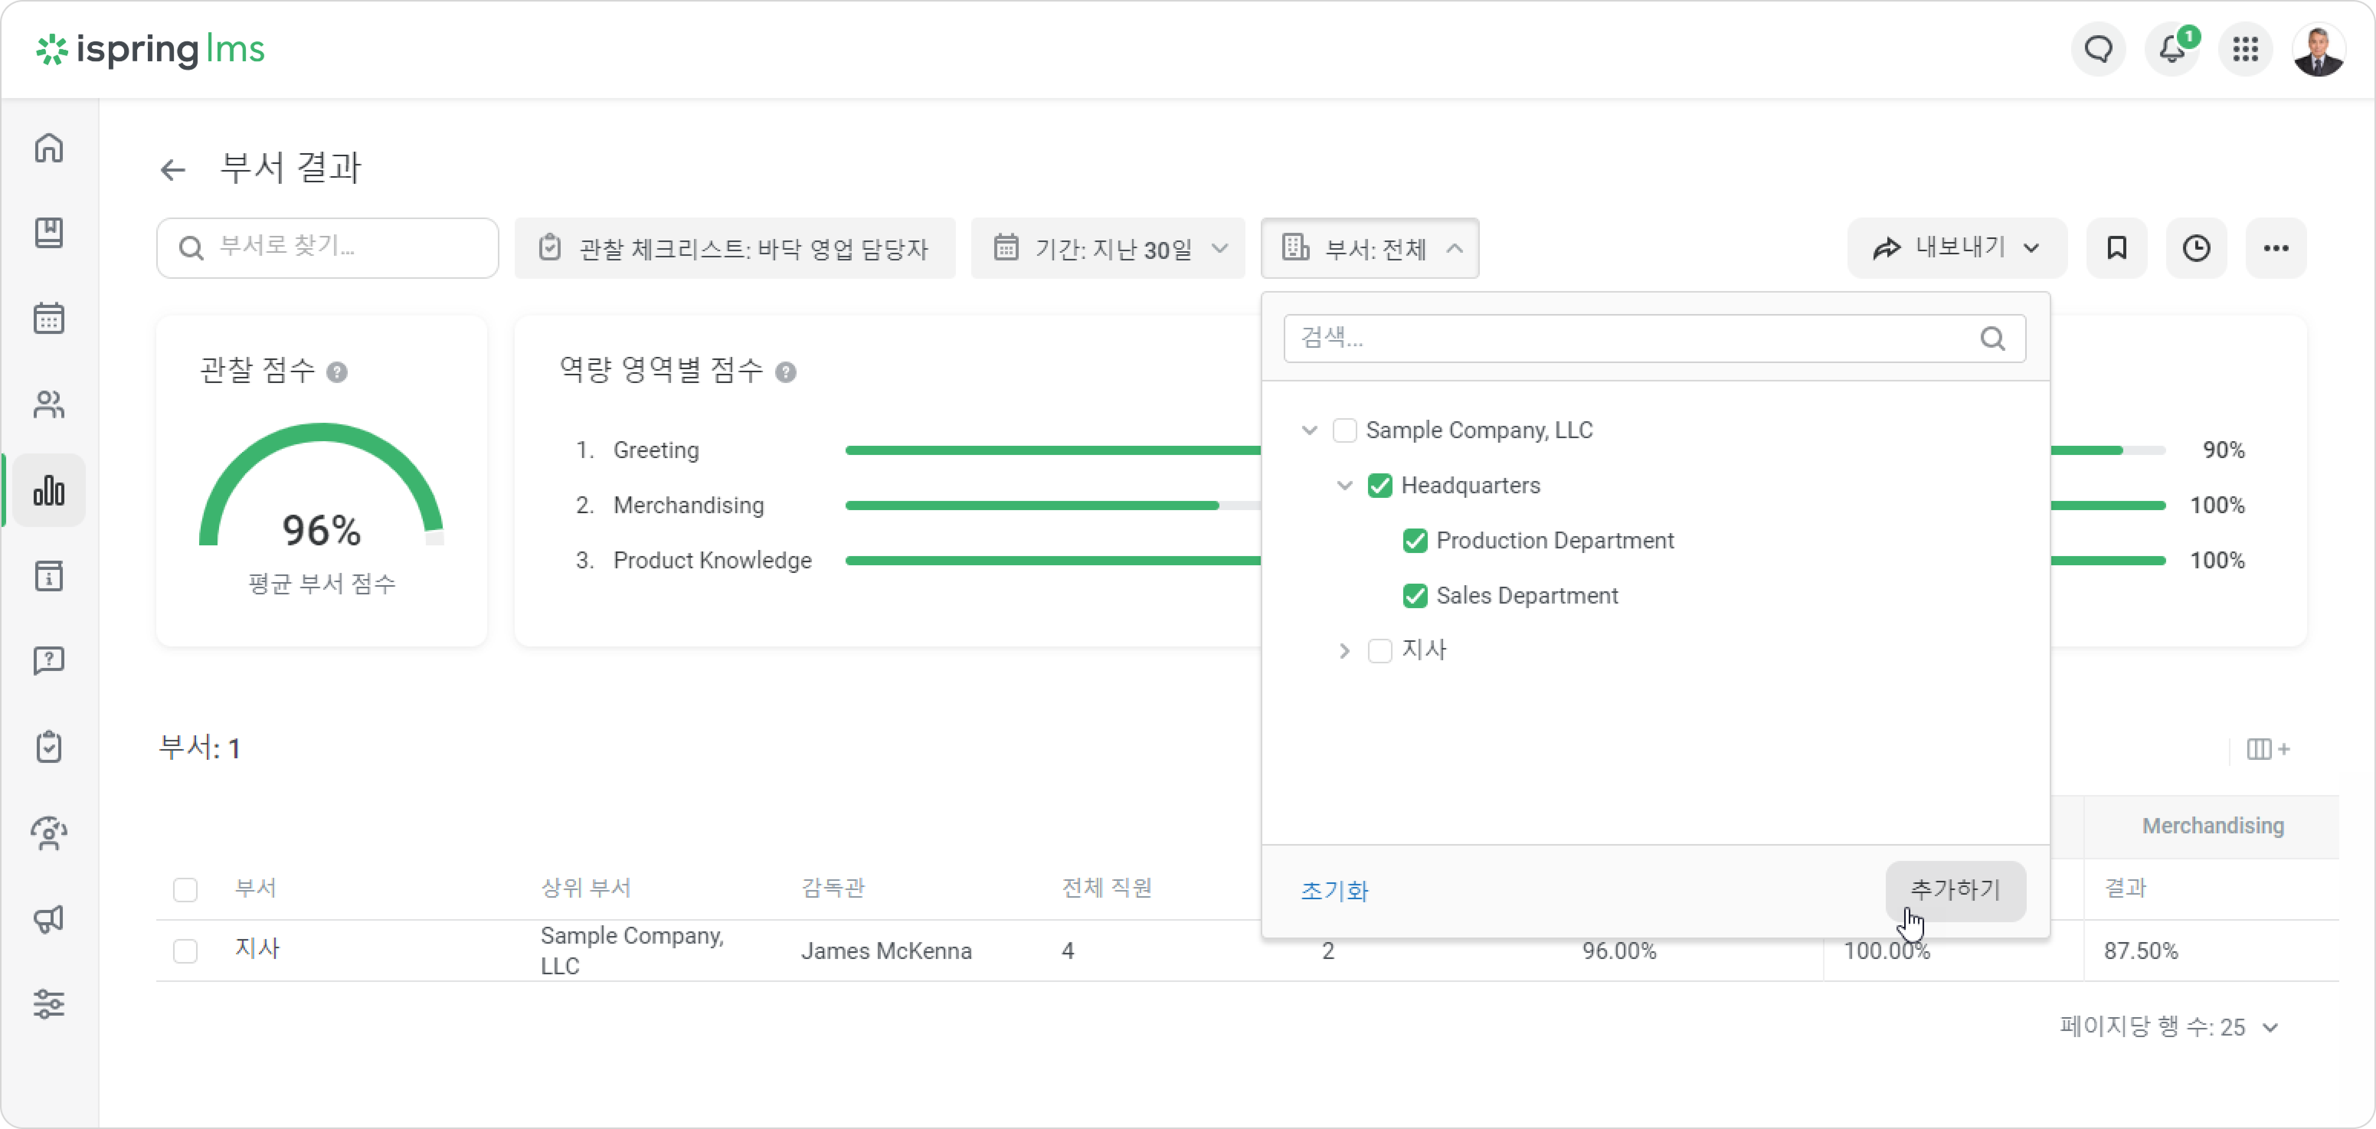The image size is (2376, 1129).
Task: Click the 검색 field in department dropdown
Action: tap(1655, 339)
